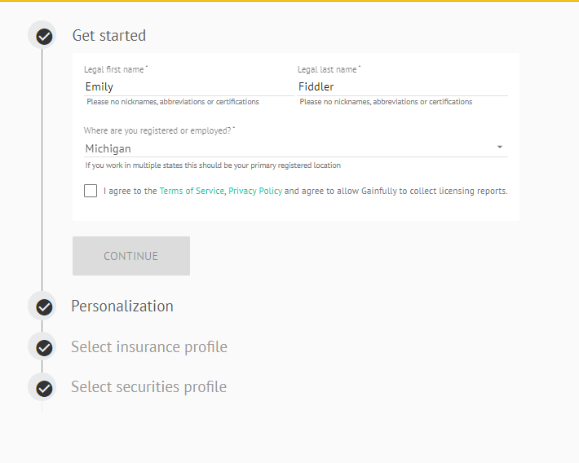
Task: Expand the Select insurance profile step
Action: pos(149,347)
